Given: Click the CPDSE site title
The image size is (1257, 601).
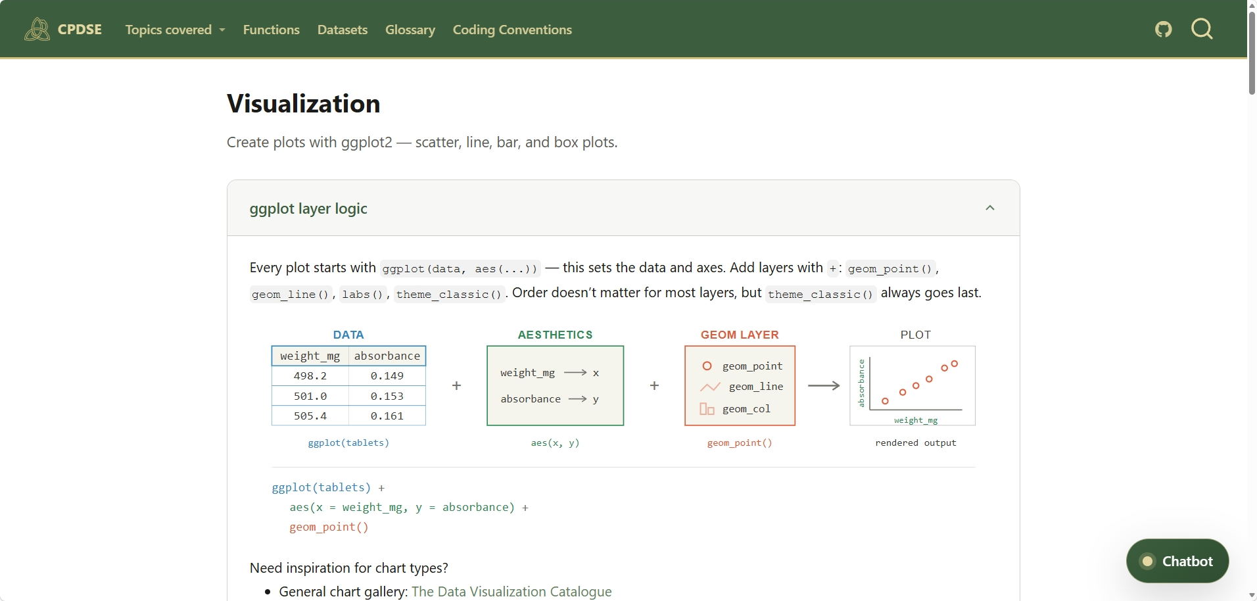Looking at the screenshot, I should (x=80, y=30).
